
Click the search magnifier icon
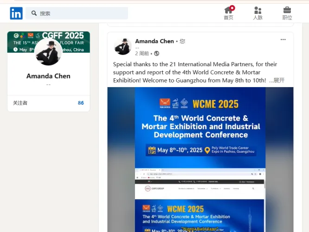click(x=34, y=13)
